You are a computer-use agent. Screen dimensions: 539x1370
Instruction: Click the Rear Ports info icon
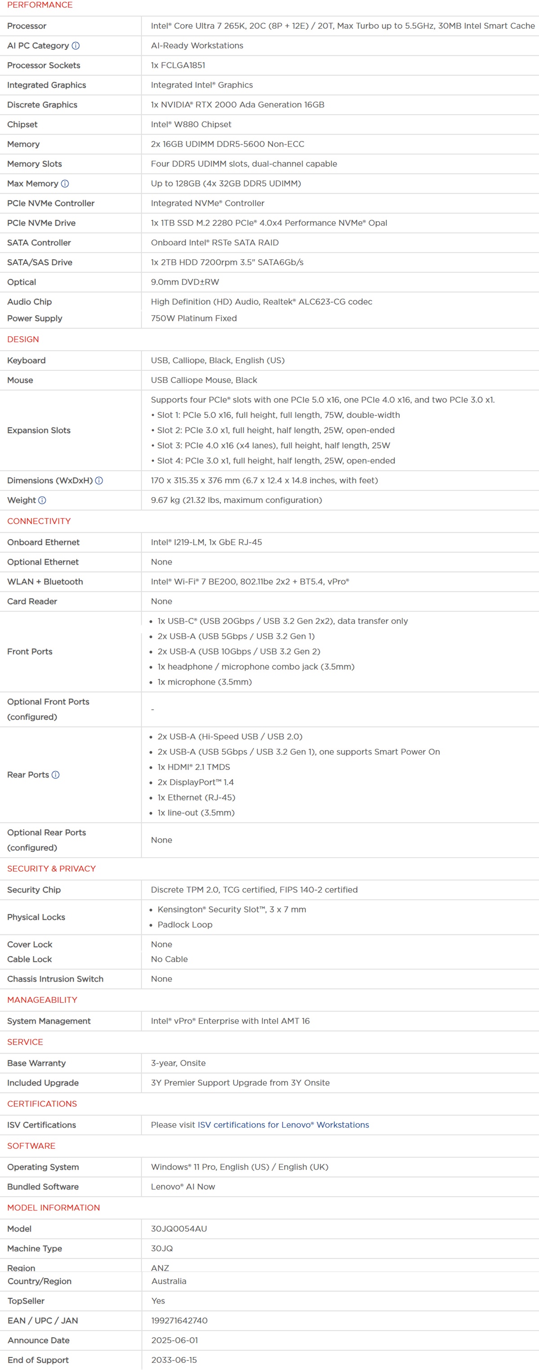click(x=55, y=775)
